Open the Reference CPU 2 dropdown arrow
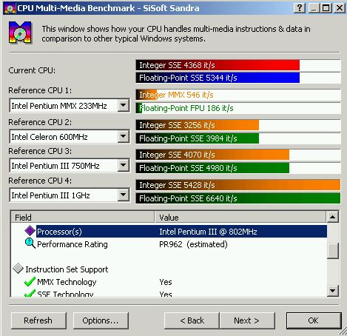This screenshot has width=347, height=336. point(123,136)
